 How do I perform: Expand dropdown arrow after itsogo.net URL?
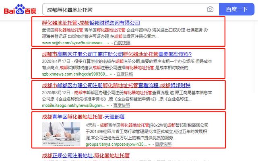coord(108,106)
